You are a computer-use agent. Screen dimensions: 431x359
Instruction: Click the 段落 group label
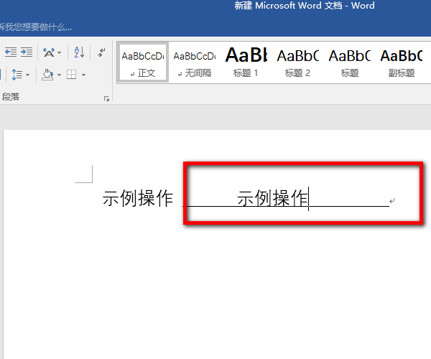pyautogui.click(x=11, y=97)
